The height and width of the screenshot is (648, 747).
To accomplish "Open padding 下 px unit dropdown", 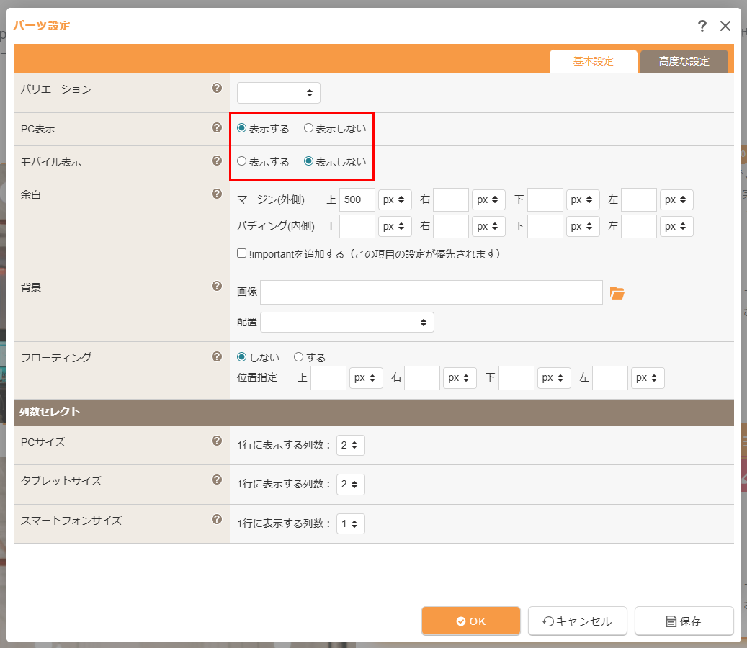I will click(583, 226).
